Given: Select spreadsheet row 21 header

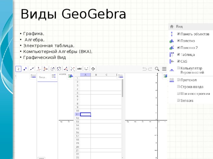Looking at the screenshot, I should click(x=78, y=150).
